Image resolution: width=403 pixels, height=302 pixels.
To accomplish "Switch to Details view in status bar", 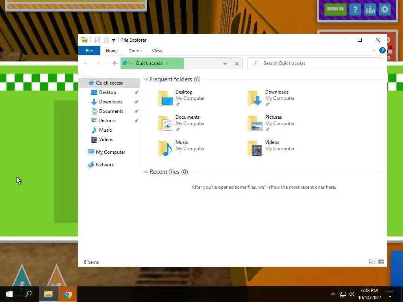I will pos(372,261).
